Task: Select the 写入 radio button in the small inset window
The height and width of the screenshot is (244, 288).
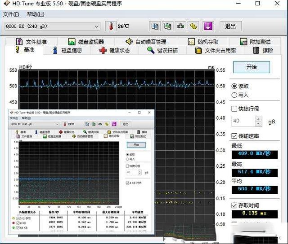Action: tap(127, 159)
